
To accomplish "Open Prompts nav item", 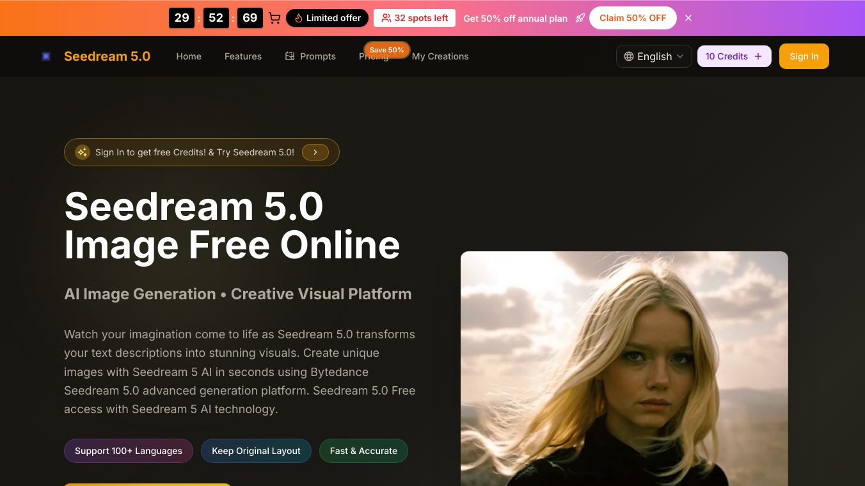I will pos(310,56).
